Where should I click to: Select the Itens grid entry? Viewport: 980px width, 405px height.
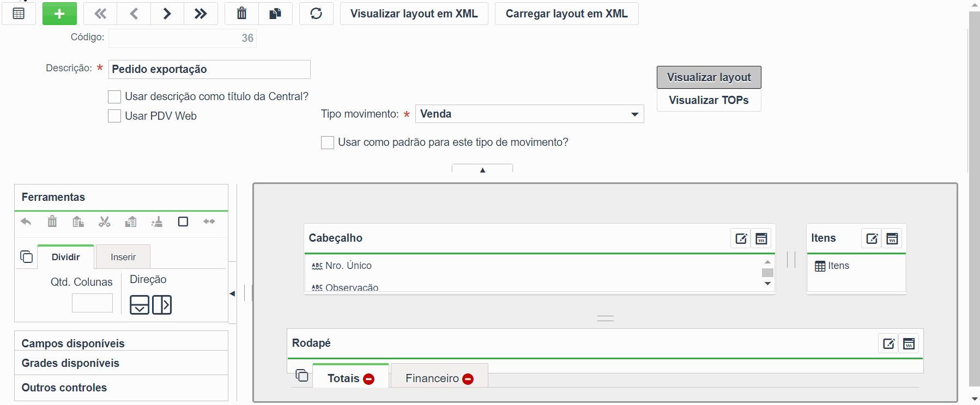pyautogui.click(x=832, y=266)
